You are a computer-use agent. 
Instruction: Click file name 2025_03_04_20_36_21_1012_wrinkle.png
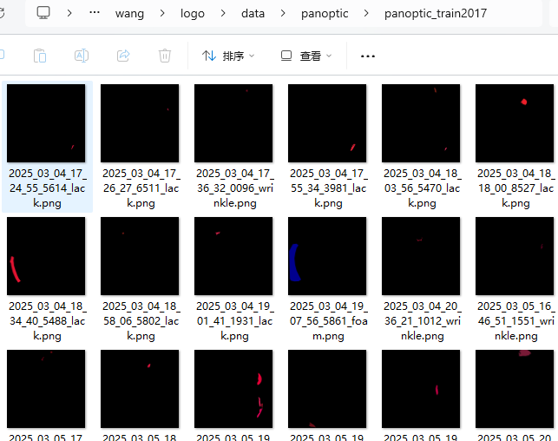tap(423, 321)
